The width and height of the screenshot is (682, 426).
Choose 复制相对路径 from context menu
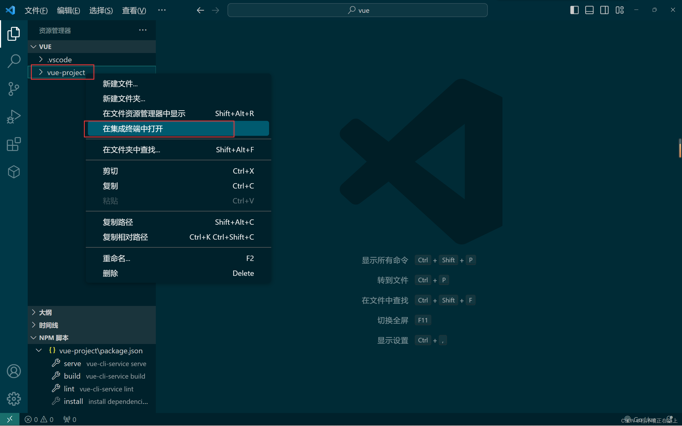(178, 237)
